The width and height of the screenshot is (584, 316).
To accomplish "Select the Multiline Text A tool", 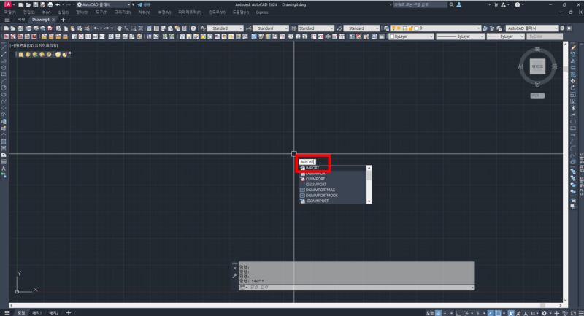I will tap(4, 169).
